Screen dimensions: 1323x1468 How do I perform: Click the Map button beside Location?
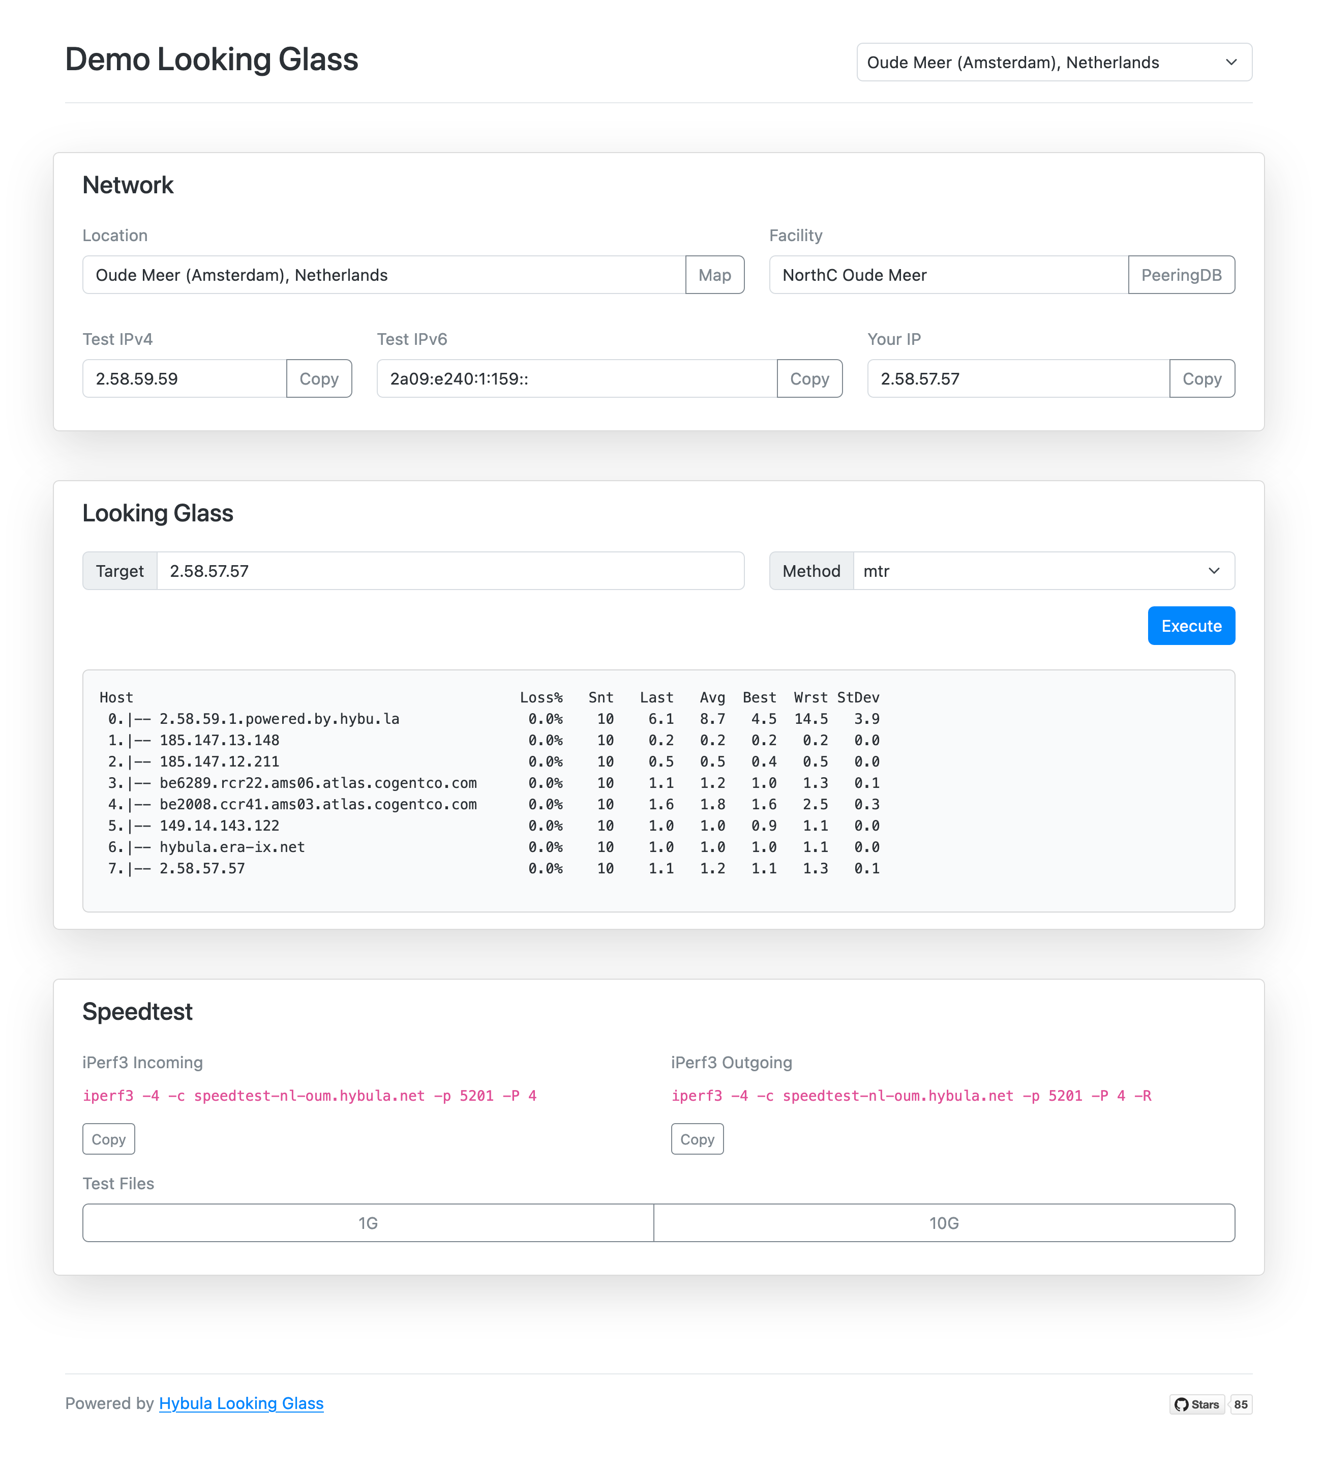[x=714, y=275]
